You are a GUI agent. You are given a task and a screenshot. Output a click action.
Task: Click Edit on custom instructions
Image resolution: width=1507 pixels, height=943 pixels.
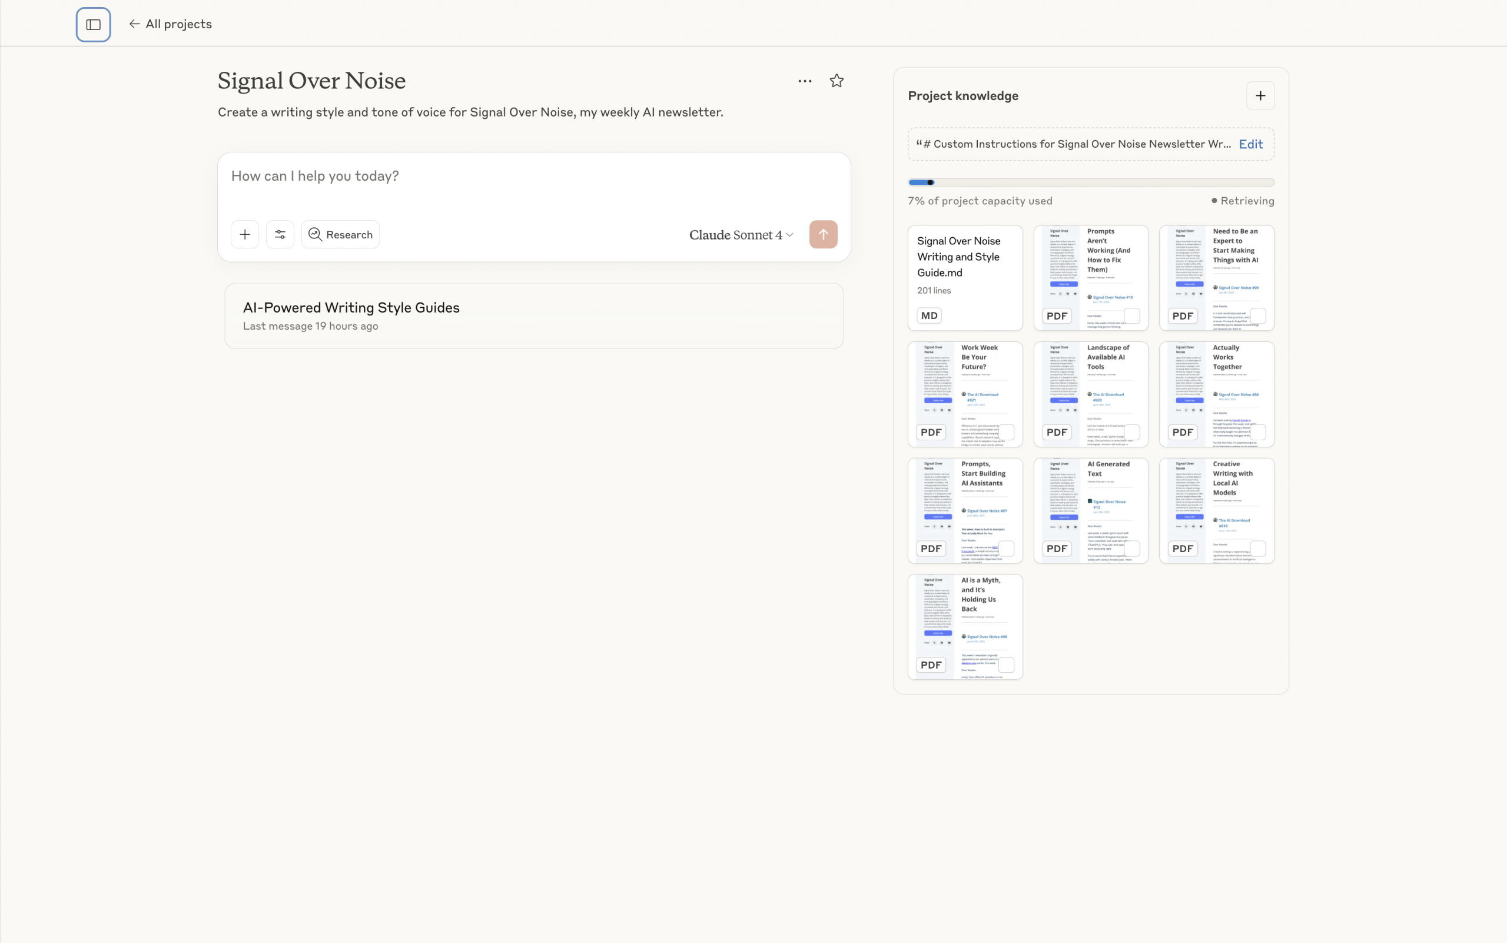point(1250,144)
